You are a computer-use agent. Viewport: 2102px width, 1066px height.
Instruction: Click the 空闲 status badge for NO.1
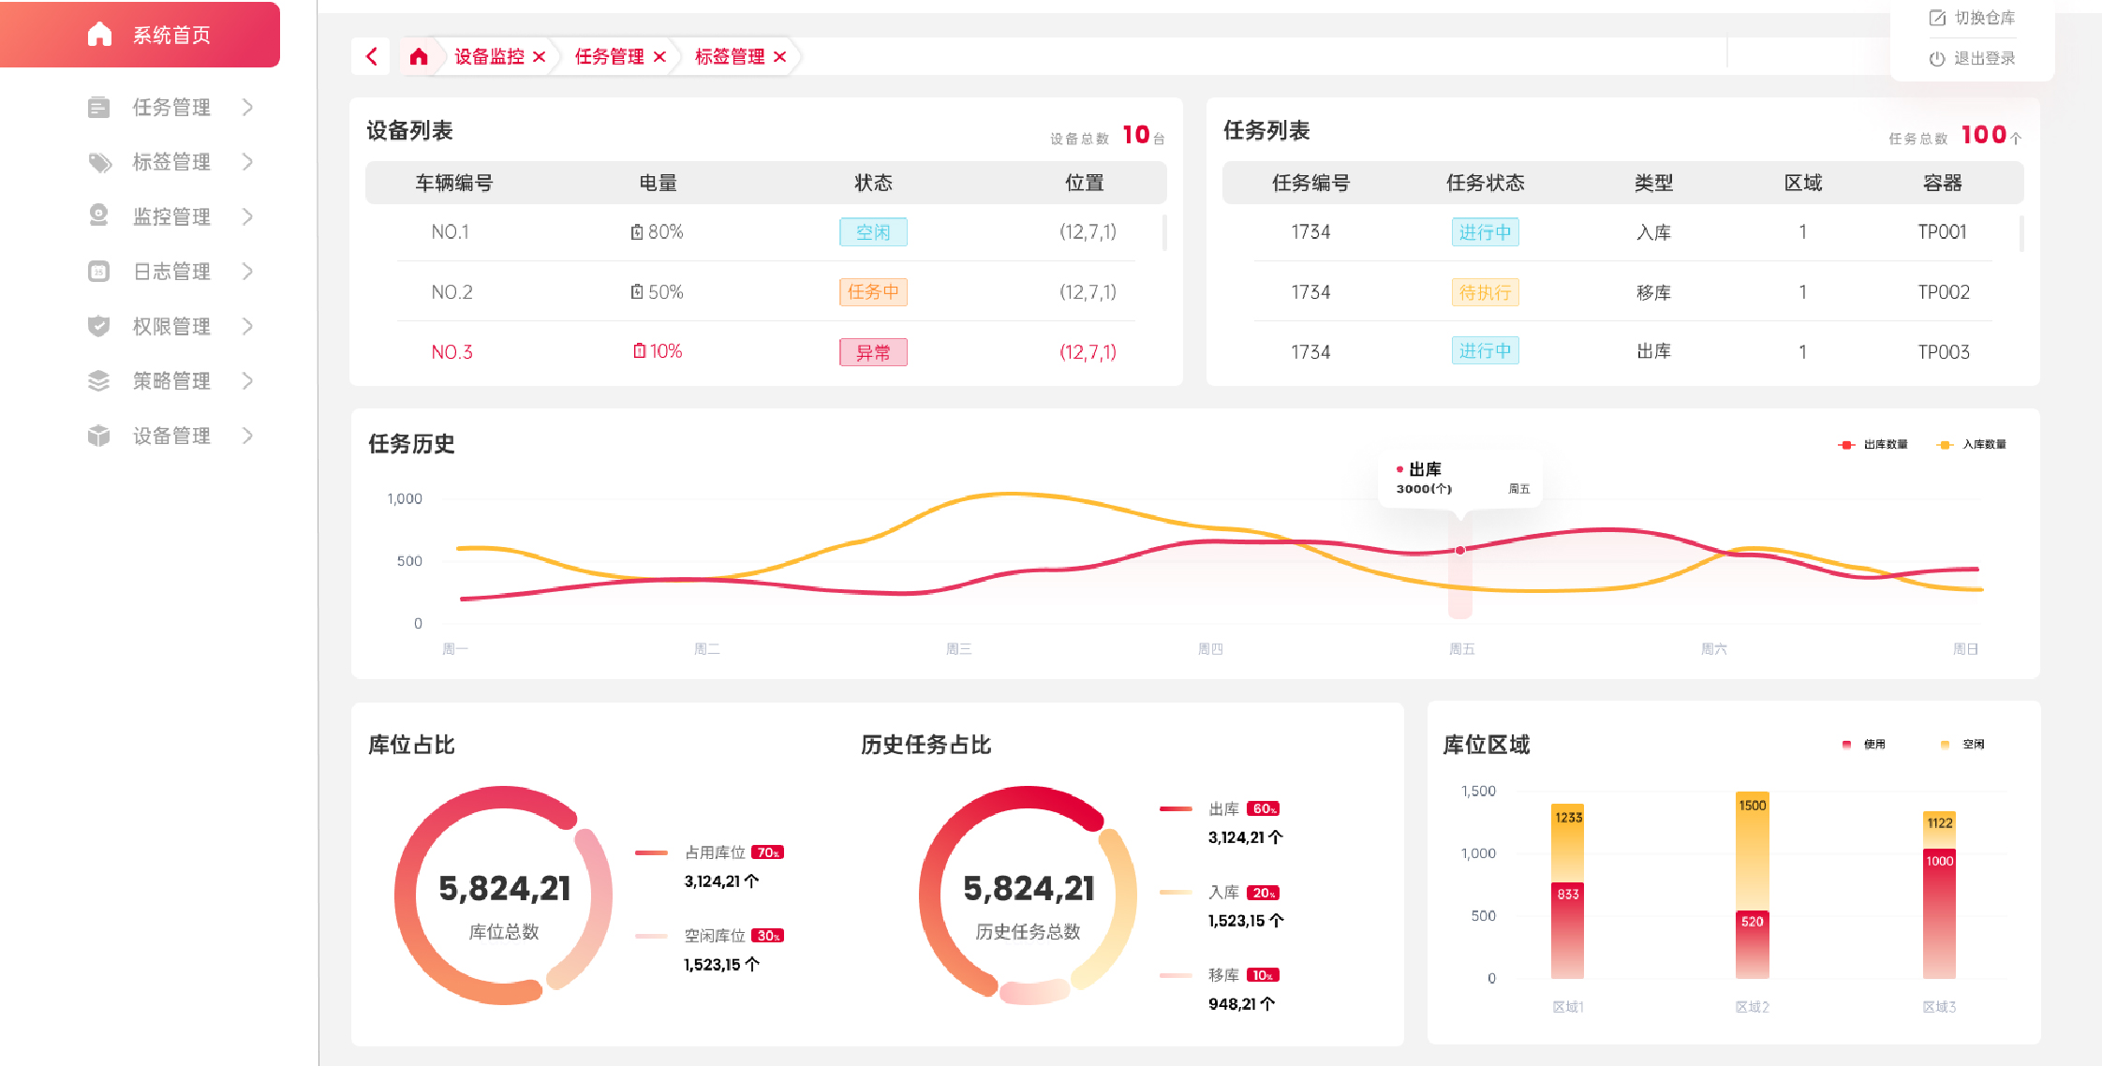(873, 232)
